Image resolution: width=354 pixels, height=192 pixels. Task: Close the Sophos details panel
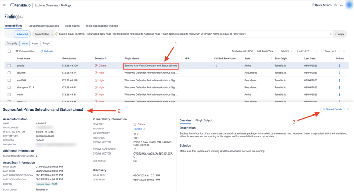(x=348, y=109)
